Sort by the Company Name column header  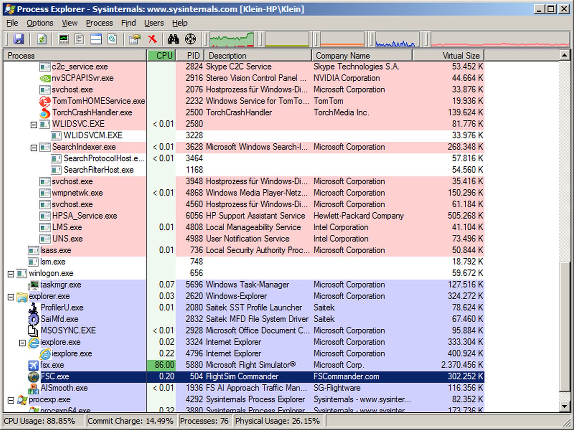[x=362, y=56]
